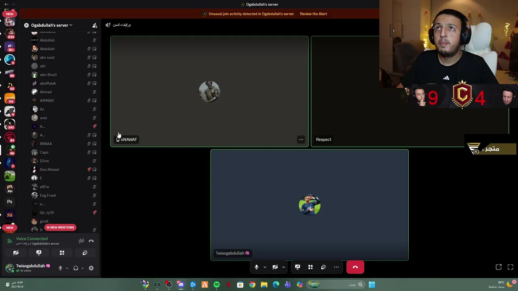518x291 pixels.
Task: Select Twisogabdullah's video tile avatar
Action: point(310,205)
